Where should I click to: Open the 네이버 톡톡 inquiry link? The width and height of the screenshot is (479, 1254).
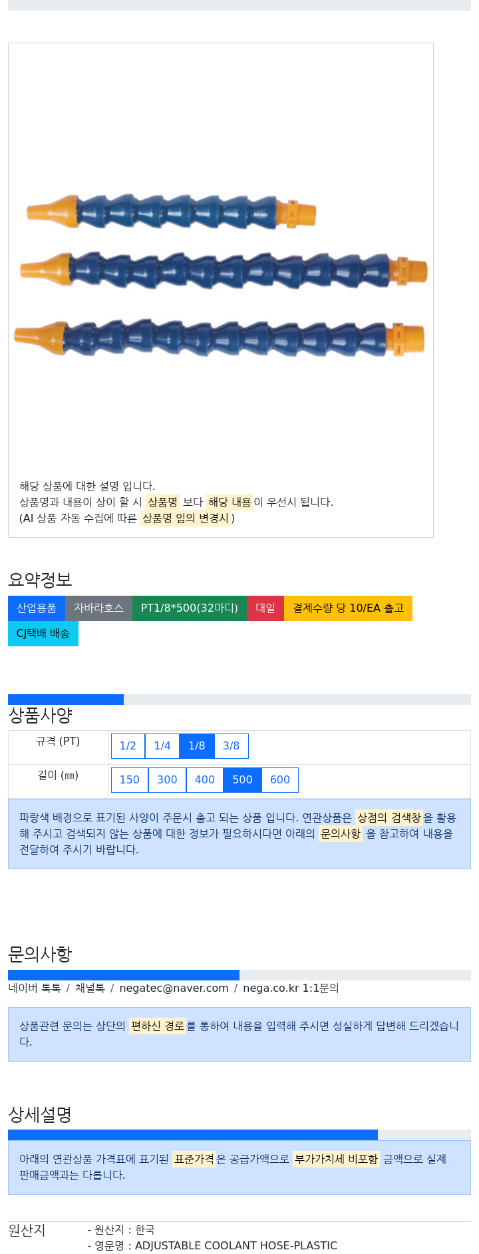pos(35,988)
